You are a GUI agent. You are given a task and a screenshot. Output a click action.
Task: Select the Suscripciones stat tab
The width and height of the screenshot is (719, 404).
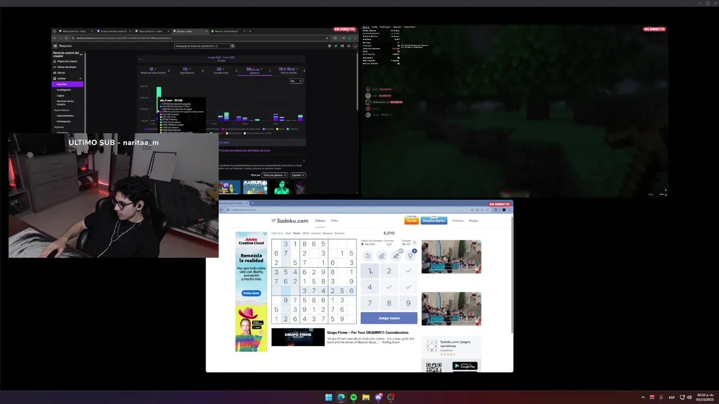pyautogui.click(x=221, y=71)
